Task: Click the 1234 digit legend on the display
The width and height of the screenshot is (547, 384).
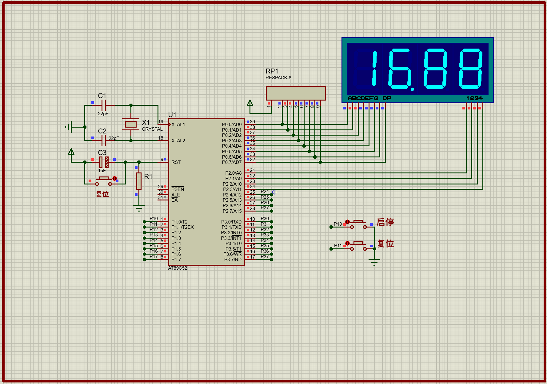Action: pos(474,98)
